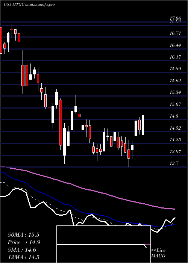188x263 pixels.
Task: Click the 15.62 price axis label
Action: [175, 81]
